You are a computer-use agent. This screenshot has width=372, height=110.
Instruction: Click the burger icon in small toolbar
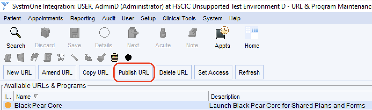[115, 57]
